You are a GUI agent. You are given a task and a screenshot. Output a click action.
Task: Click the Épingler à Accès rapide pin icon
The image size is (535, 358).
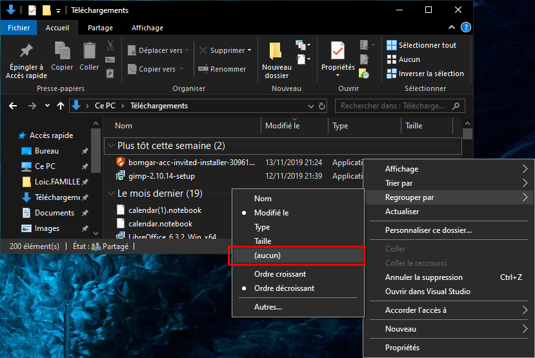coord(26,51)
